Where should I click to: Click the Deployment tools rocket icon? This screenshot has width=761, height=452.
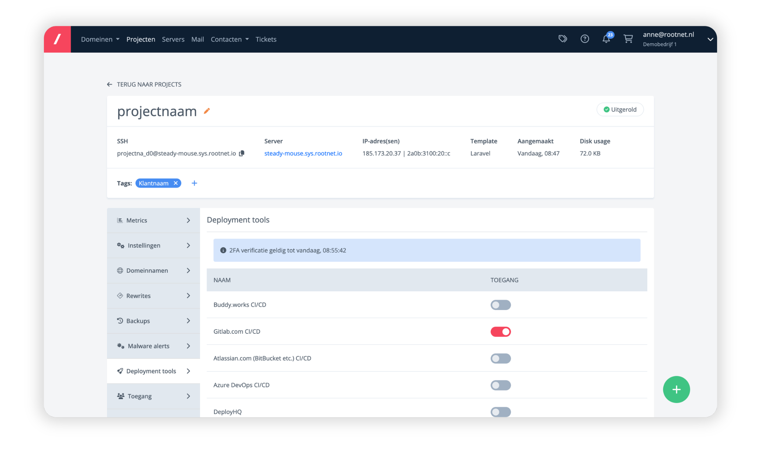[120, 371]
